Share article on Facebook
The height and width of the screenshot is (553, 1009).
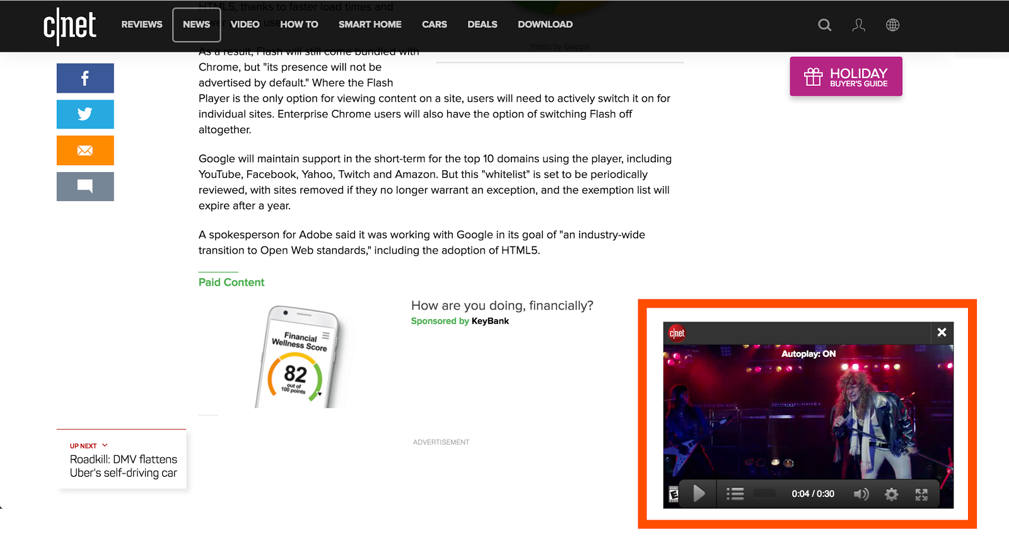85,78
